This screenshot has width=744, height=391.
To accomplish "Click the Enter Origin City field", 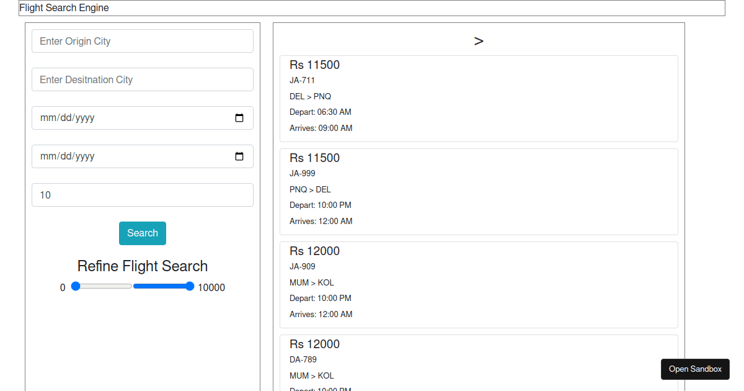I will (142, 41).
